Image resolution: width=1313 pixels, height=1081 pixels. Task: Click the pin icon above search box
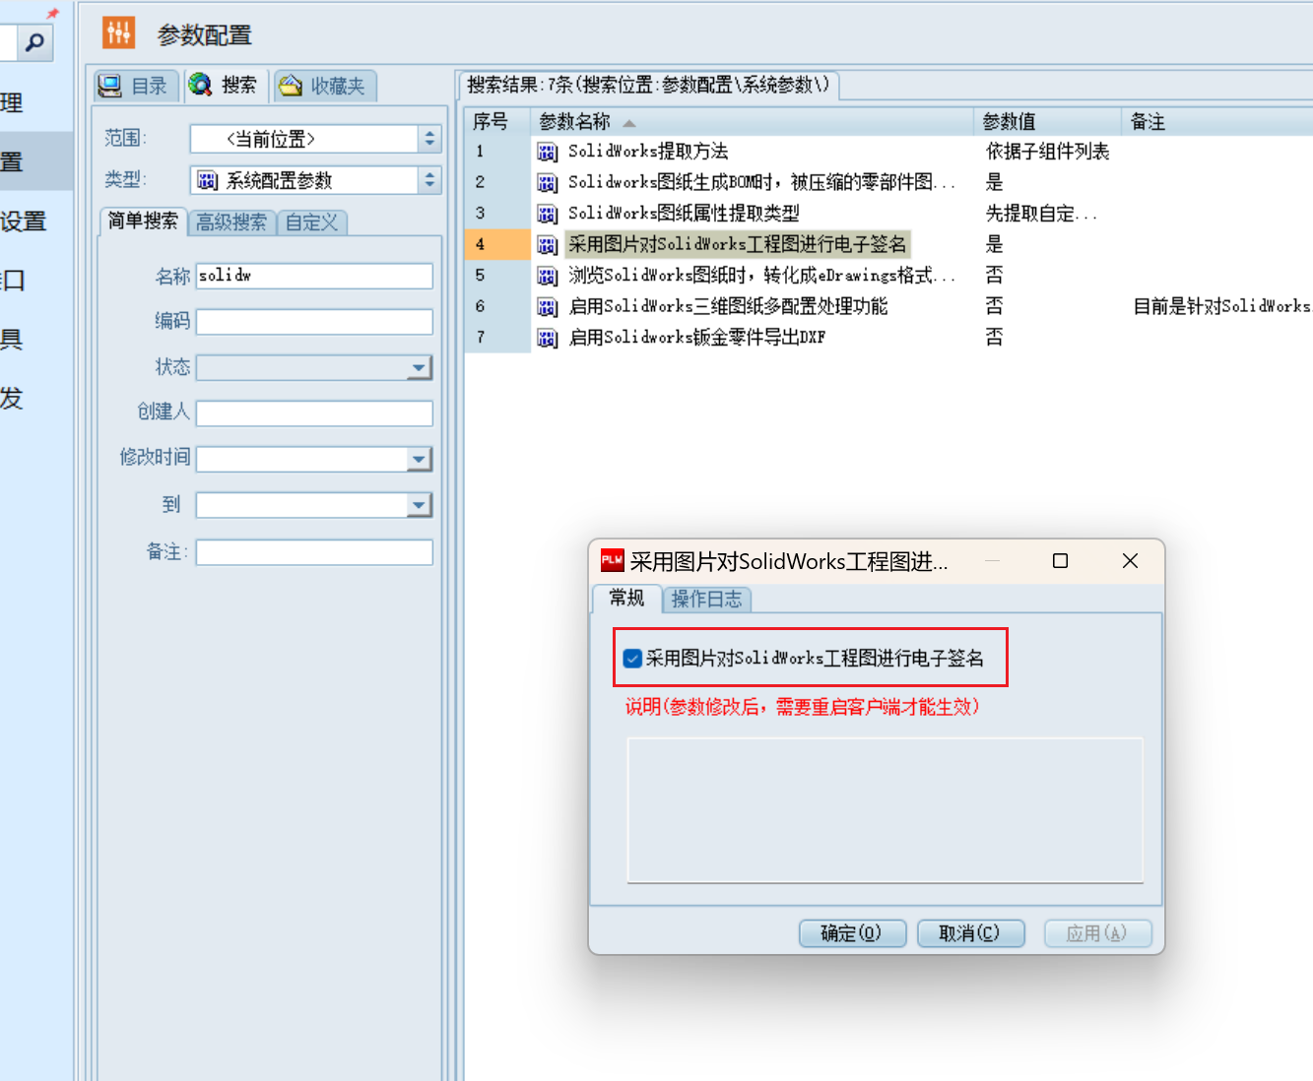click(53, 13)
